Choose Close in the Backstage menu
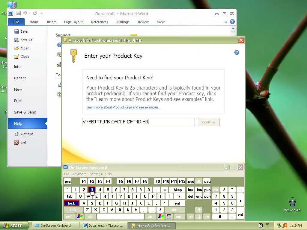 (x=22, y=57)
